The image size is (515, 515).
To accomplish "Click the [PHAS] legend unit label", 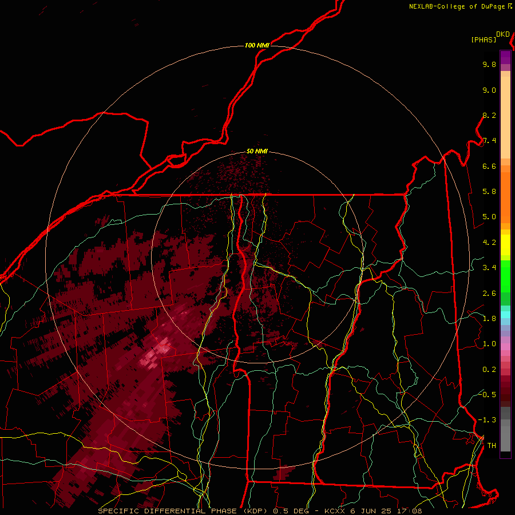I will (484, 39).
